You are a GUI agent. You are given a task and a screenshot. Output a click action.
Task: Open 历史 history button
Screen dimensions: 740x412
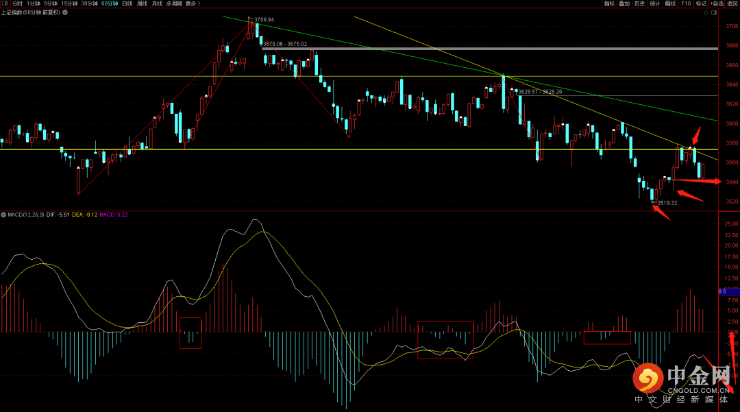[x=639, y=3]
